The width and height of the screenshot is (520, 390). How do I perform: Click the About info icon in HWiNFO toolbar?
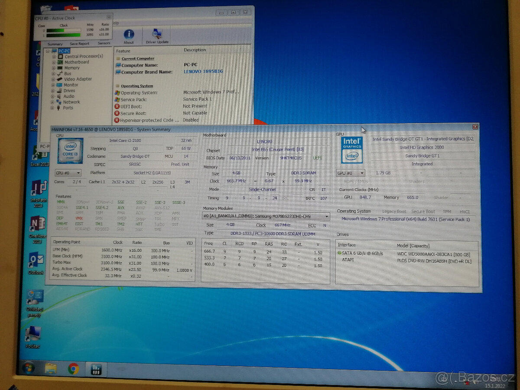(128, 34)
